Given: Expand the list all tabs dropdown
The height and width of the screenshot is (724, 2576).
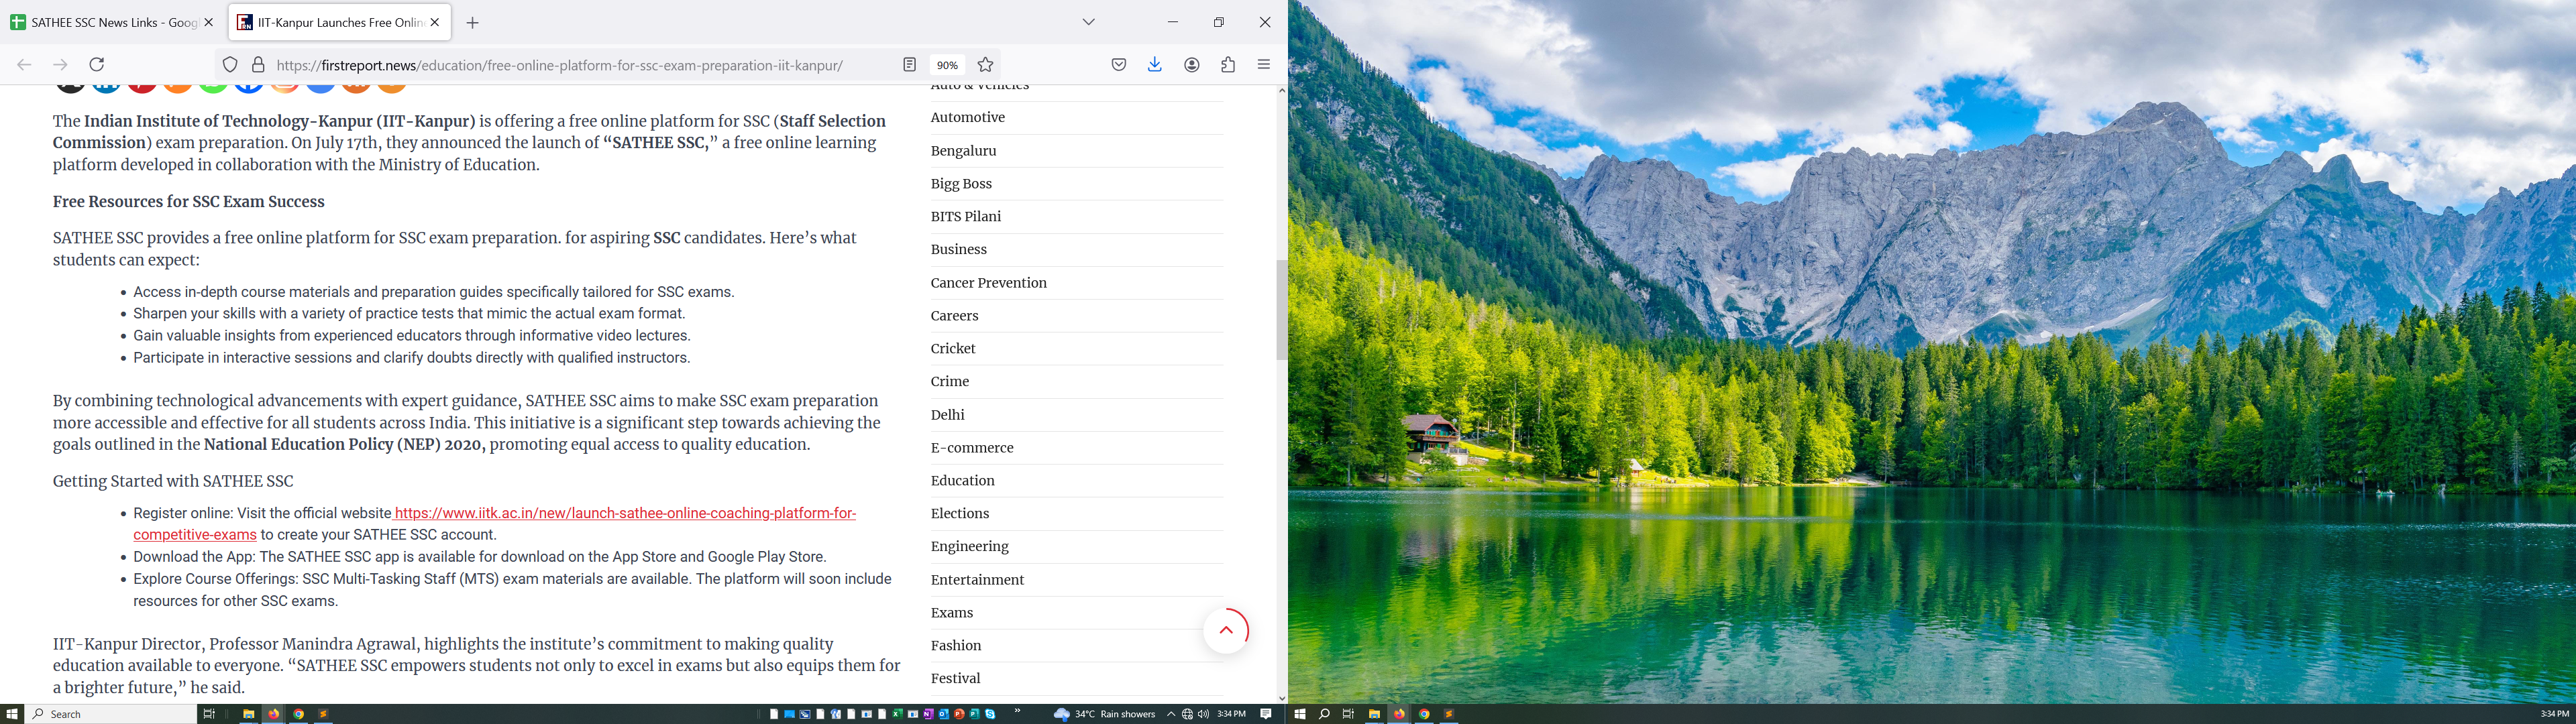Looking at the screenshot, I should (1089, 22).
